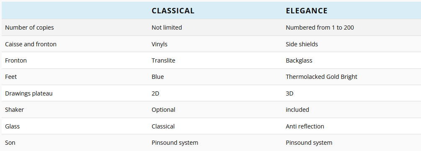Click the '3D' cell in Elegance column
Viewport: 421px width, 151px height.
point(289,93)
